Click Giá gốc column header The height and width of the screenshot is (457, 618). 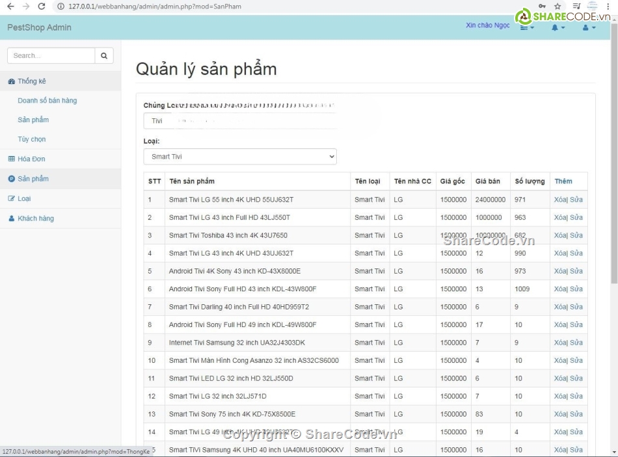[x=453, y=181]
